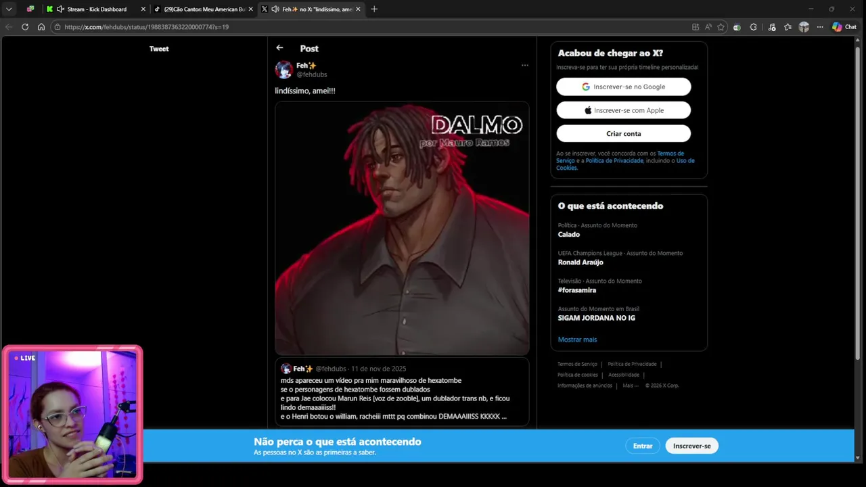Click the @fehdubs handle in post header

tap(311, 74)
